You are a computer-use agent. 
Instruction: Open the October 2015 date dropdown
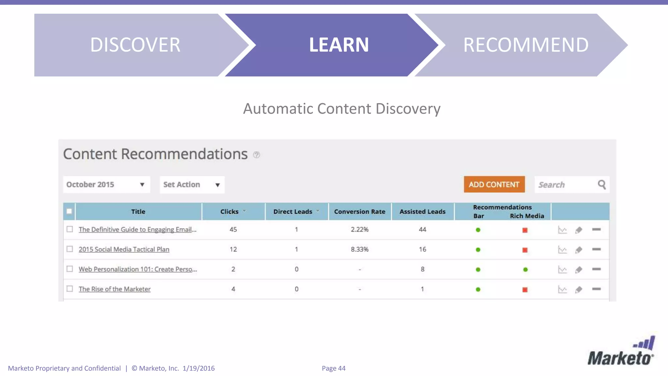tap(107, 185)
